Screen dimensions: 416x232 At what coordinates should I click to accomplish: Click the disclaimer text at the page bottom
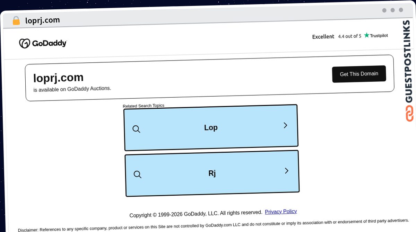pos(214,225)
